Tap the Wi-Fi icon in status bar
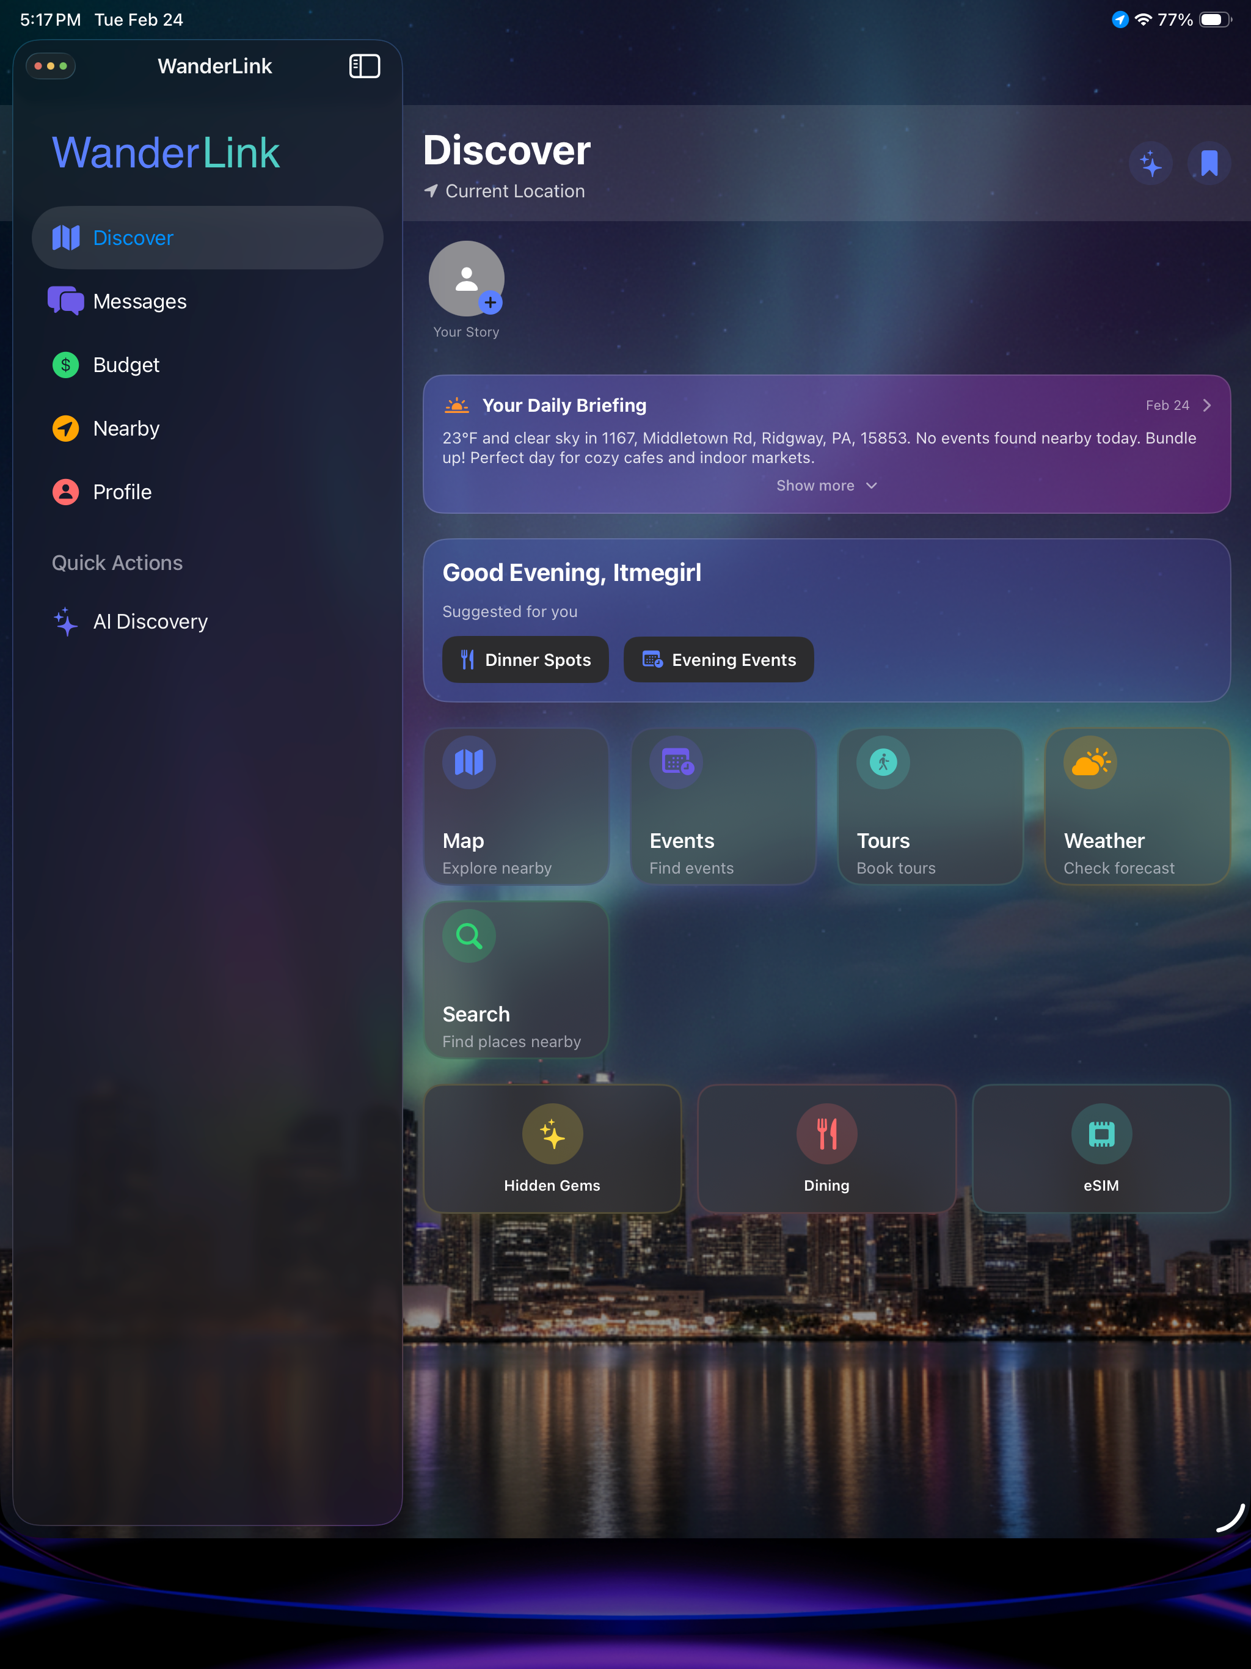1251x1669 pixels. [x=1143, y=20]
